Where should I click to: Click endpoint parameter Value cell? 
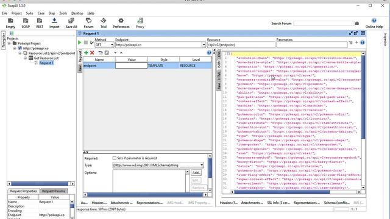[x=131, y=66]
